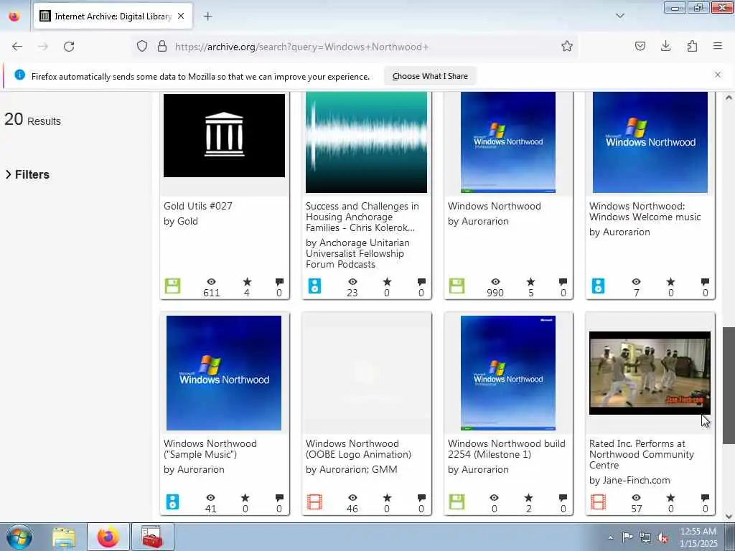Click floppy icon on build 2254 card

457,501
